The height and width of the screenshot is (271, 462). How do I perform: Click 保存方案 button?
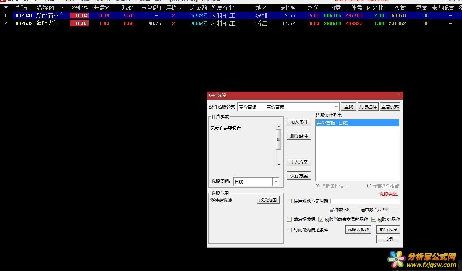(x=299, y=176)
